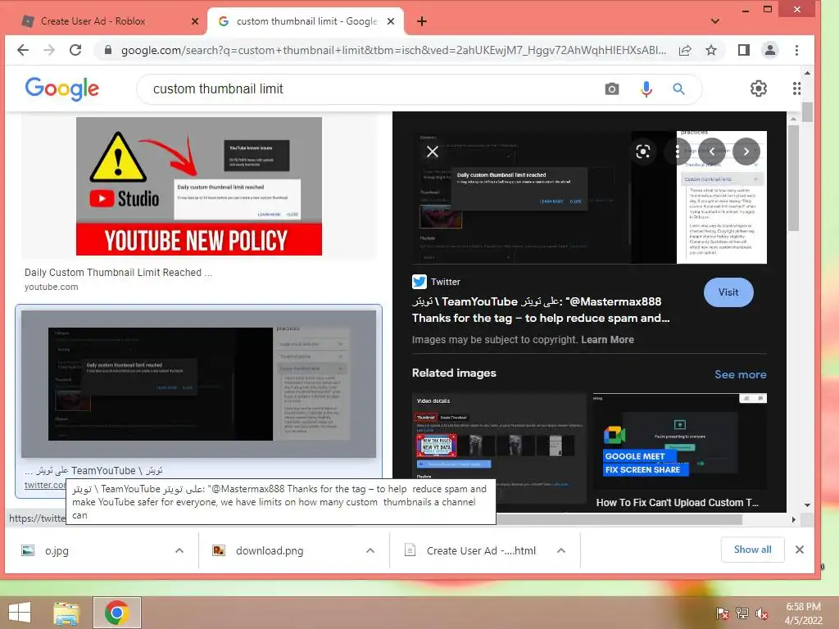Click the preview panel scrollbar thumb
This screenshot has height=629, width=839.
(x=793, y=178)
